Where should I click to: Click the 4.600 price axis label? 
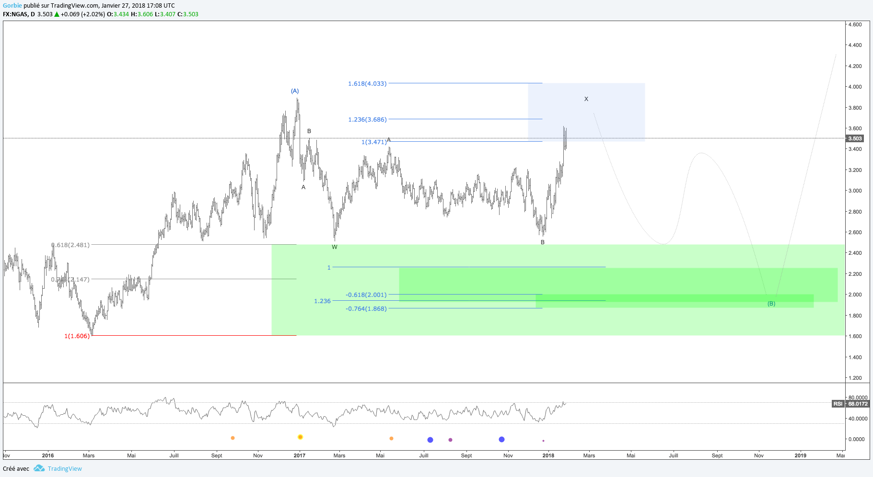[855, 24]
